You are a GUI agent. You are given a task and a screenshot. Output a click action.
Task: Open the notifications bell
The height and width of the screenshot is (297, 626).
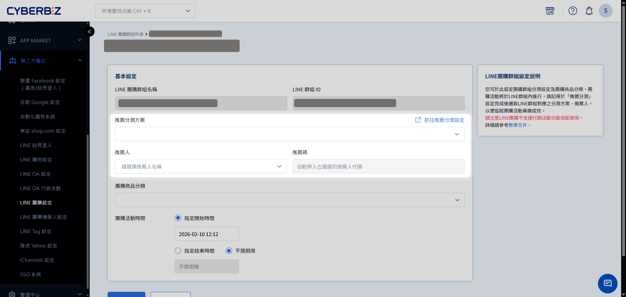589,11
